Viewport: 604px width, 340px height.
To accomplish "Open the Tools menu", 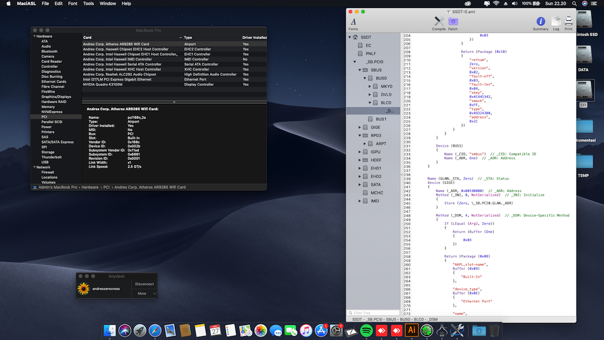I will [x=88, y=4].
